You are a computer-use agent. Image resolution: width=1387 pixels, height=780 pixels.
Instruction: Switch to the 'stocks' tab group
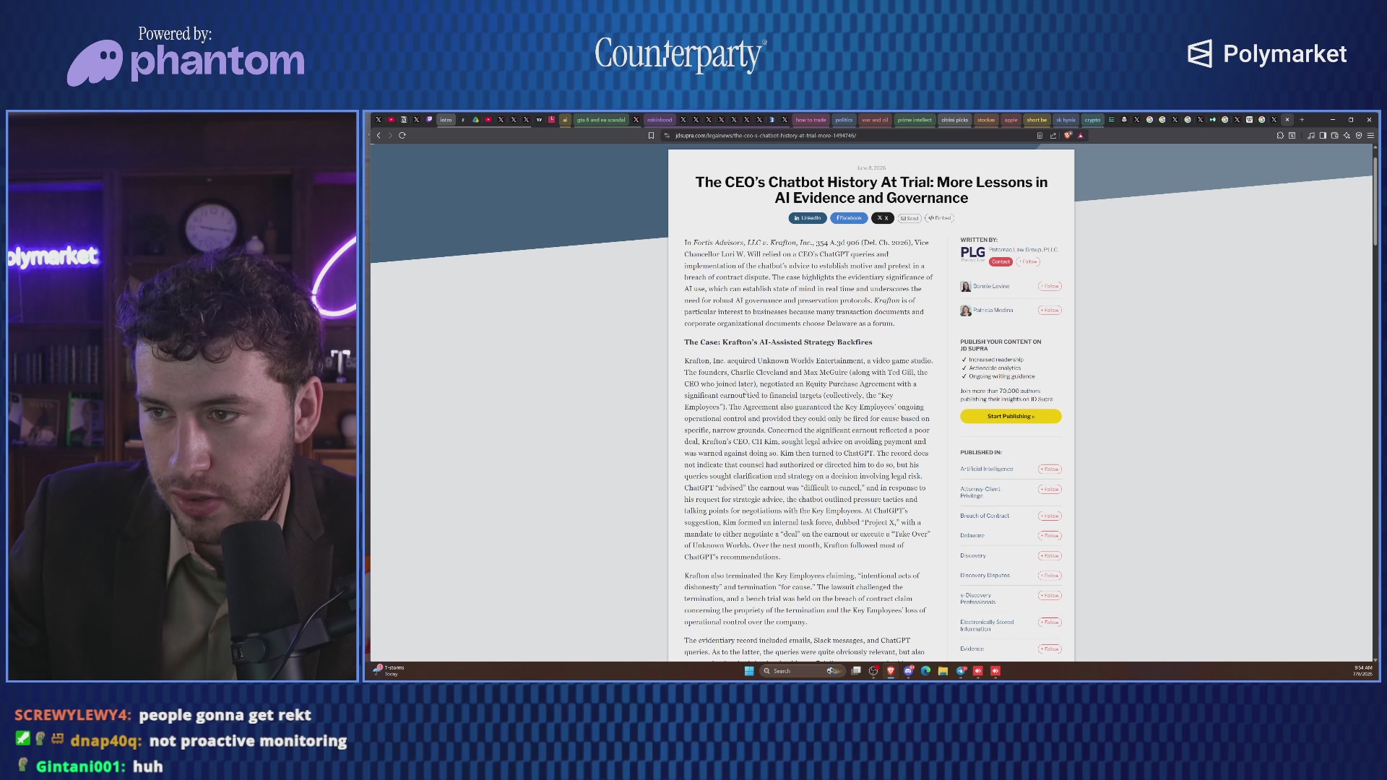[986, 120]
